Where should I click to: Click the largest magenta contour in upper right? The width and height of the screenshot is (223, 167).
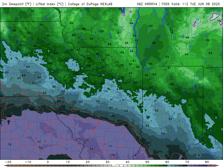[214, 17]
